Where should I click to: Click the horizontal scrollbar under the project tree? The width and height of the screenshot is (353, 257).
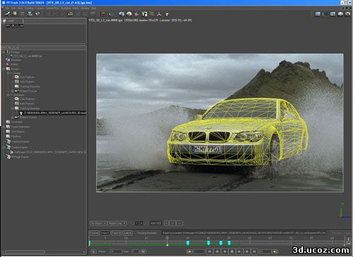point(44,252)
